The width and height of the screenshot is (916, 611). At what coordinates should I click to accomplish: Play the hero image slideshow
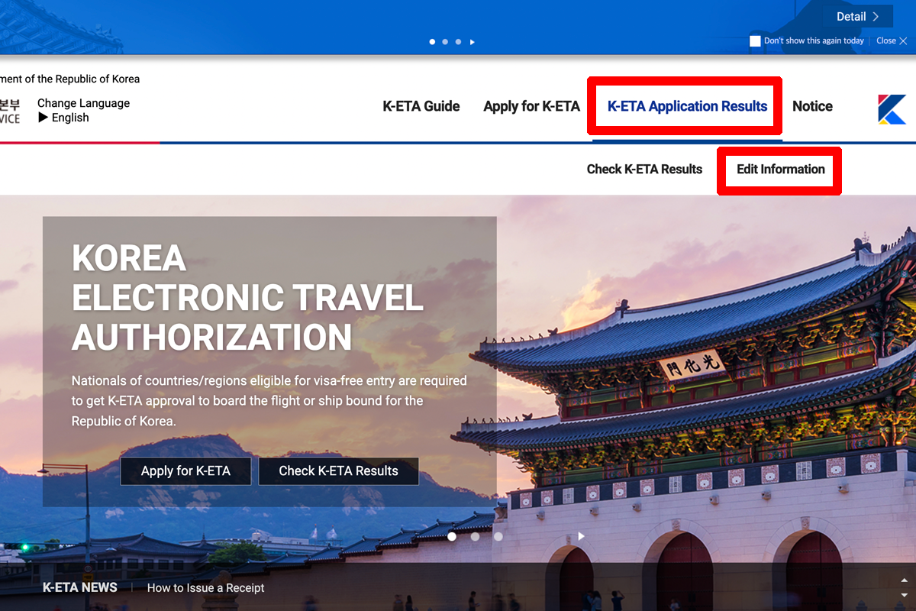pos(581,536)
